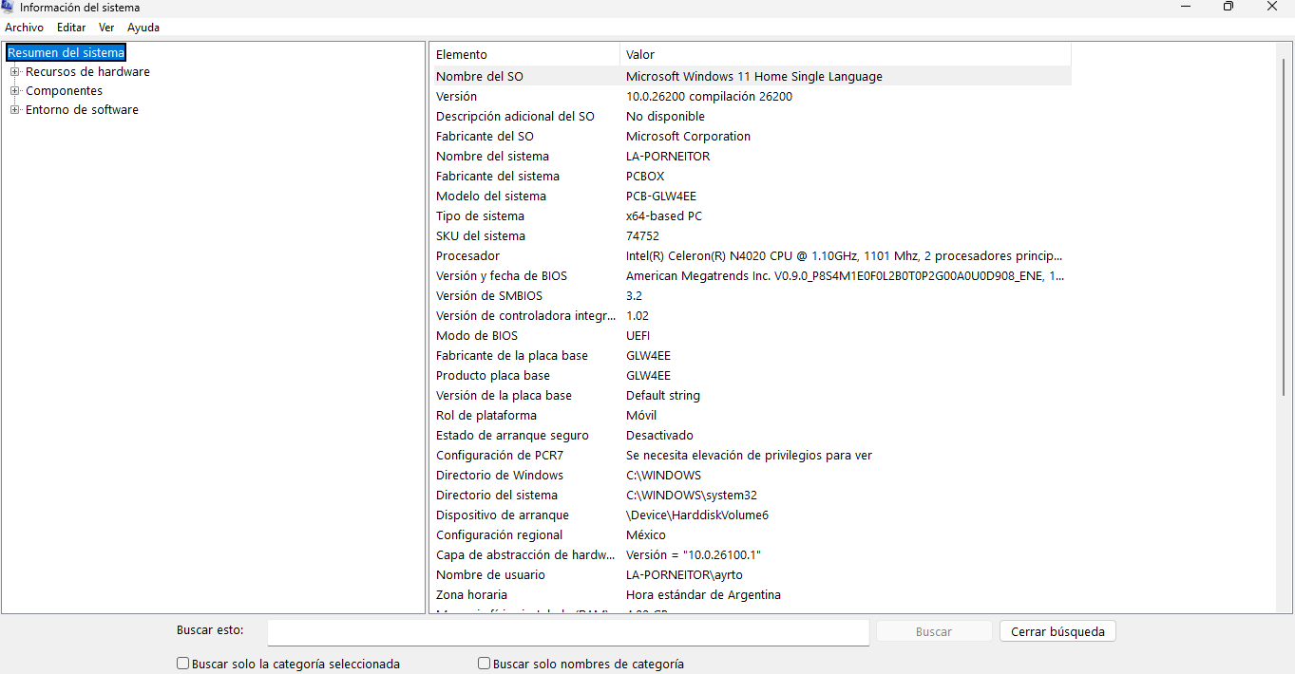Select Recursos de hardware label

[x=87, y=72]
